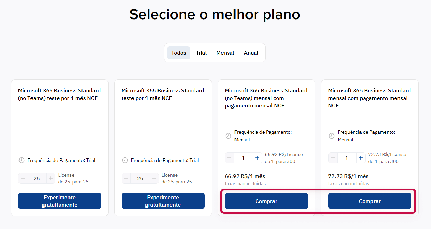This screenshot has width=431, height=229.
Task: Click the plus icon on the no Teams monthly plan
Action: [x=257, y=158]
